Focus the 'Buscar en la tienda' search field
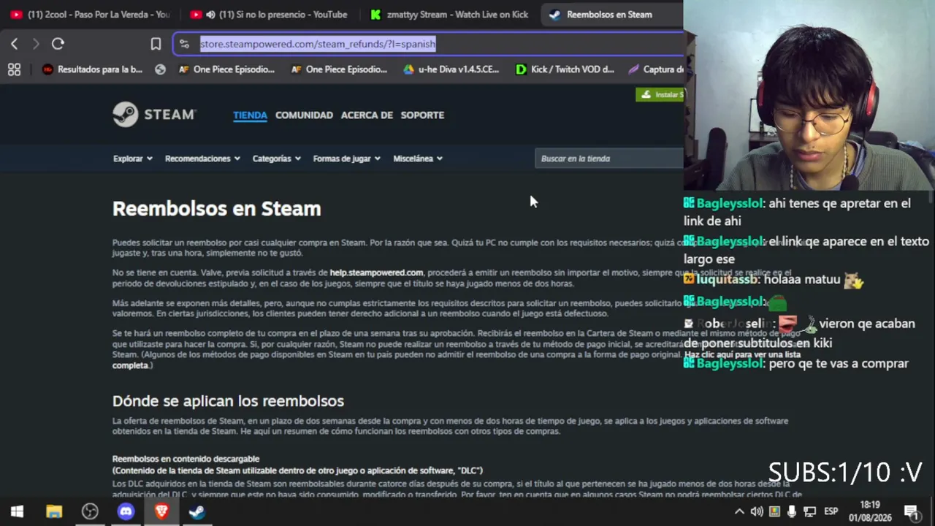The width and height of the screenshot is (935, 526). [608, 159]
